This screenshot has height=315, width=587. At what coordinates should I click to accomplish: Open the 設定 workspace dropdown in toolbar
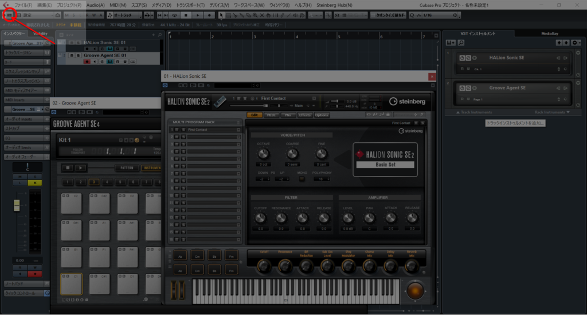click(38, 15)
